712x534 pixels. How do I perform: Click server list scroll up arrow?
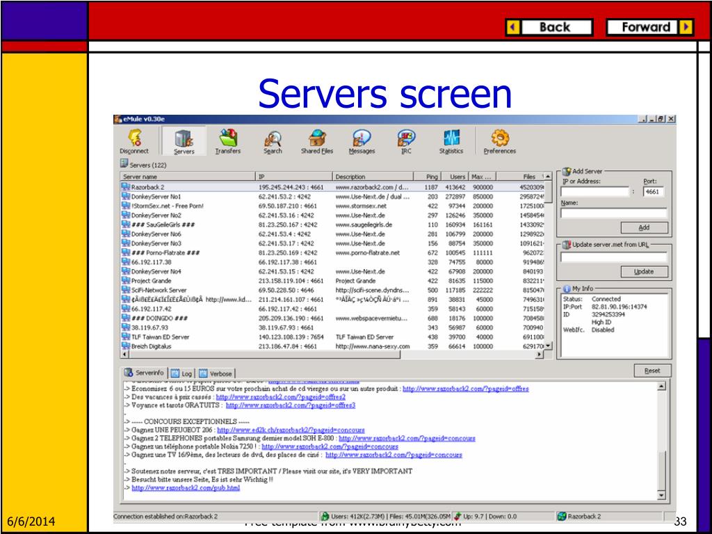548,177
